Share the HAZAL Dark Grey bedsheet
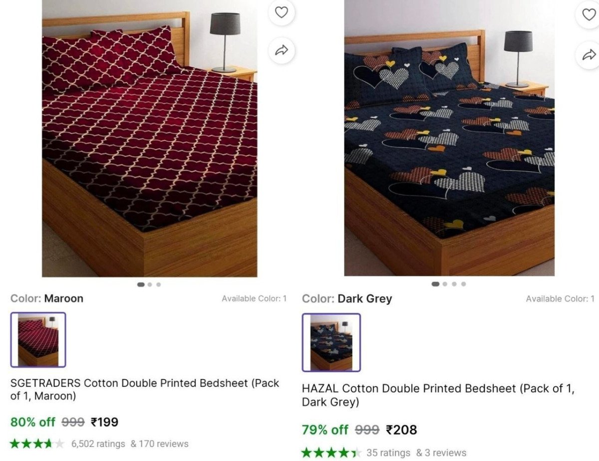Screen dimensions: 599x461 (590, 54)
